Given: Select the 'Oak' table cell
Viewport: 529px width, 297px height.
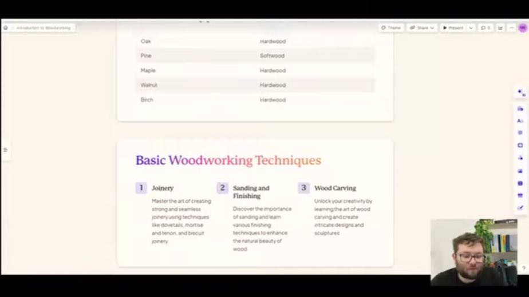Looking at the screenshot, I should pos(146,41).
